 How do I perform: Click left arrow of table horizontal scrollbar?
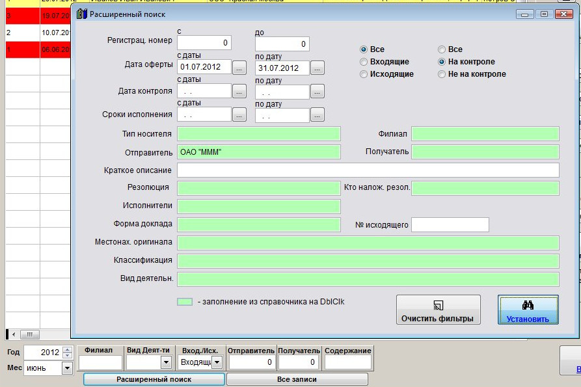coord(14,335)
